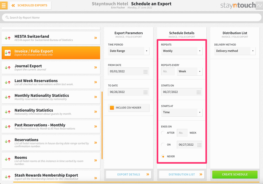Click the Repeats Every number field
Viewport: 263px width, 184px height.
(168, 72)
